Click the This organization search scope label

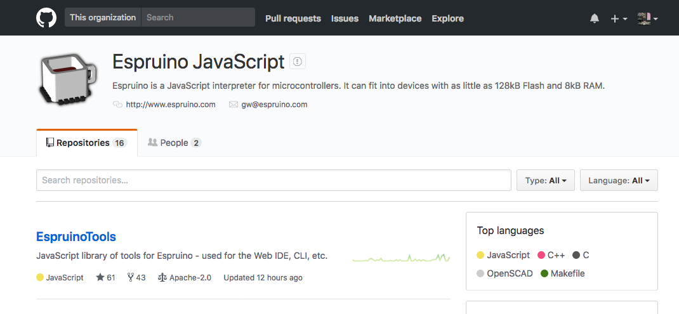103,17
